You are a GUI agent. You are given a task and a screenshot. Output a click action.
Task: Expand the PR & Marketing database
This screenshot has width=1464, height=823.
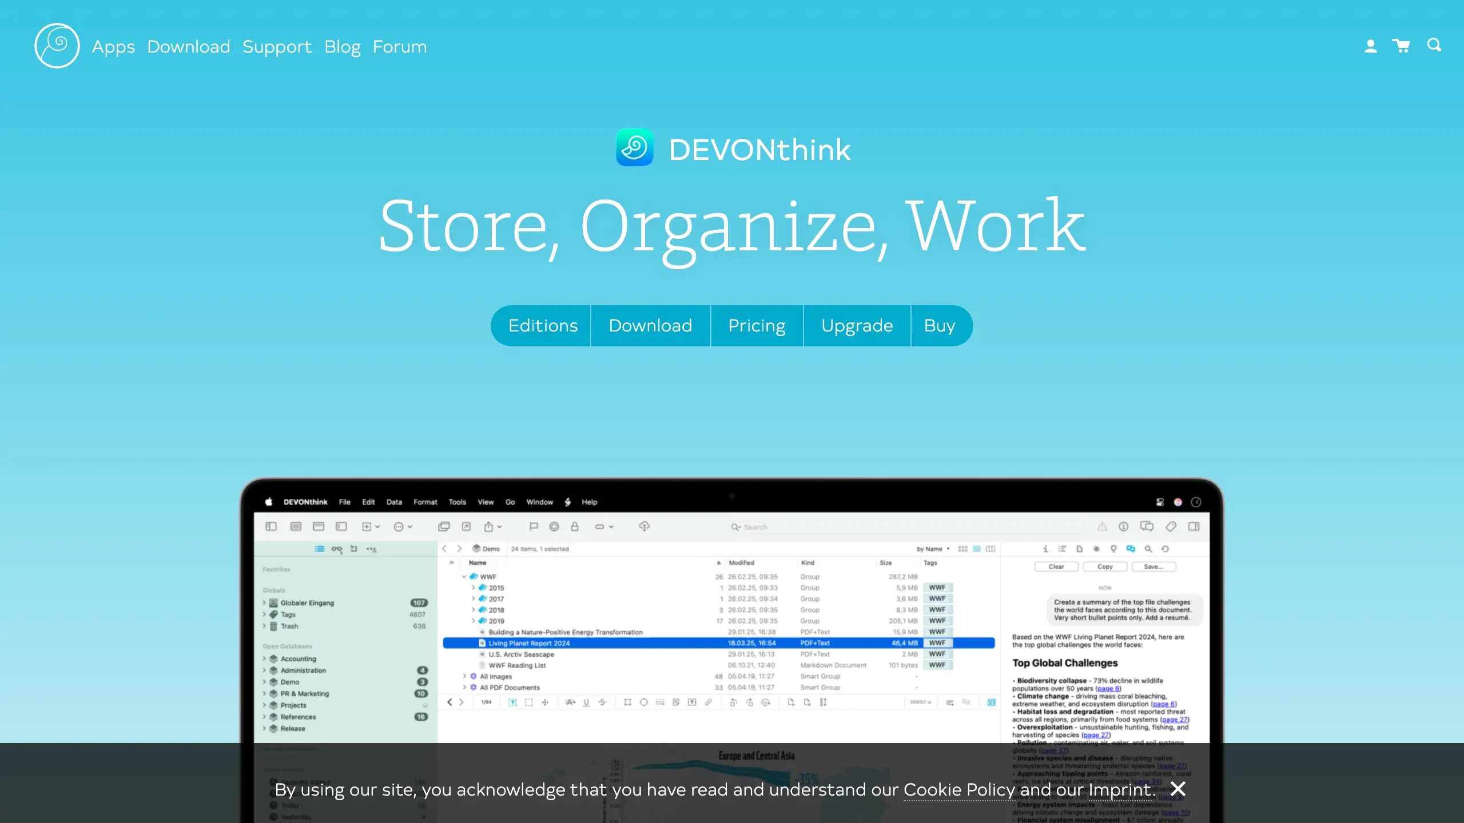pyautogui.click(x=264, y=693)
